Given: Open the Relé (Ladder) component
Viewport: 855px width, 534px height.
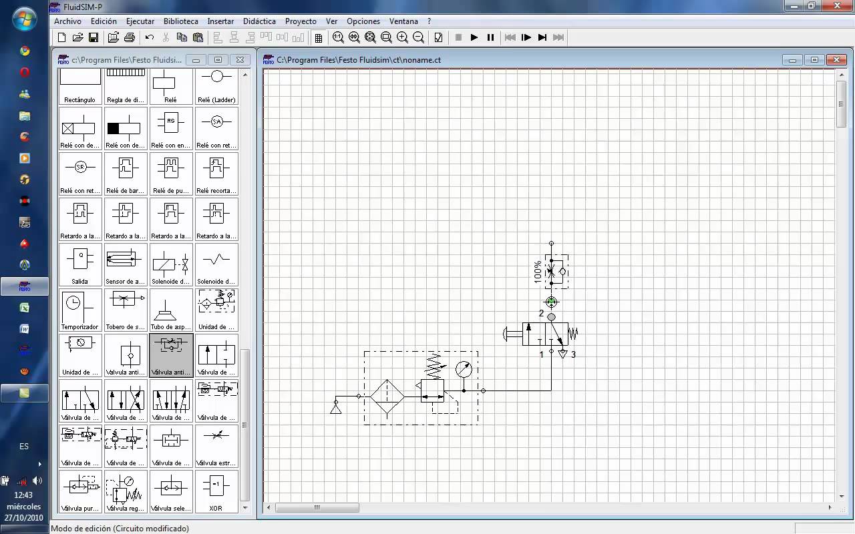Looking at the screenshot, I should [x=216, y=83].
